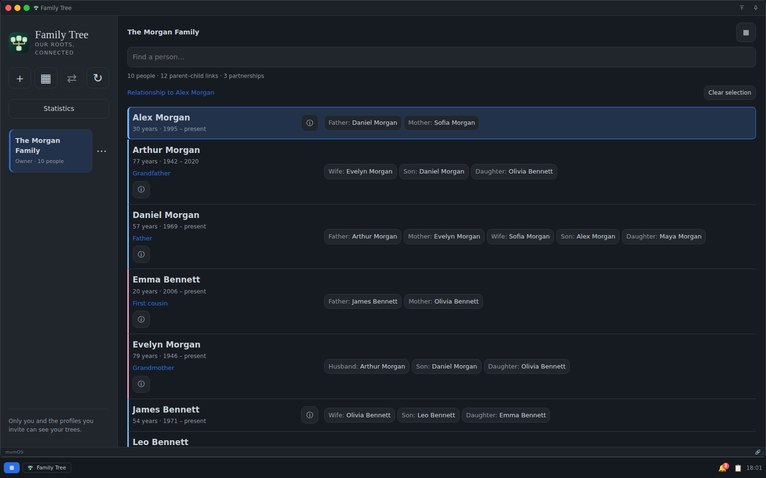766x478 pixels.
Task: Open the three-dots menu for Morgan Family
Action: 101,151
